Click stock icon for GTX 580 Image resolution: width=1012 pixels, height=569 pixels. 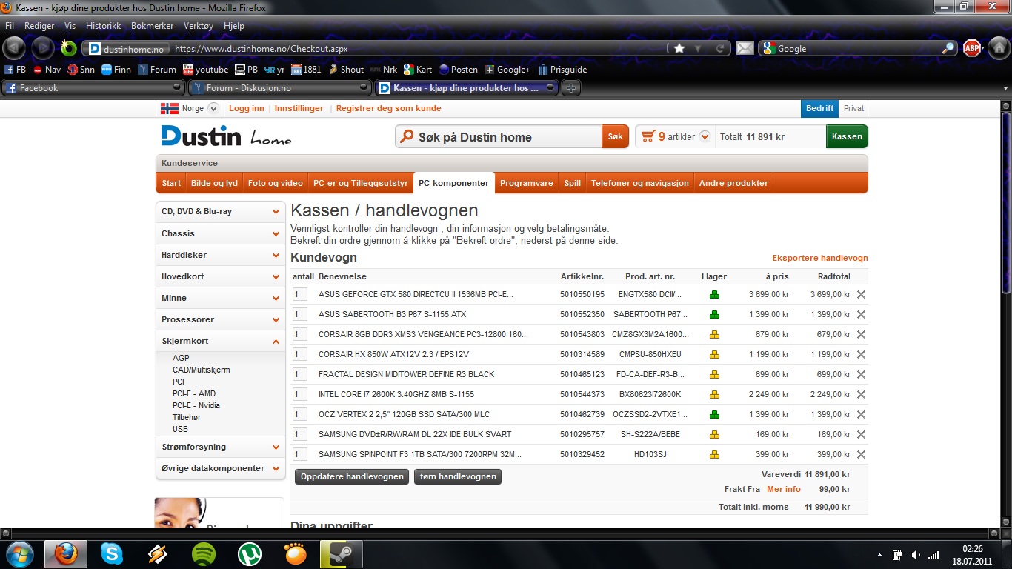pos(714,294)
